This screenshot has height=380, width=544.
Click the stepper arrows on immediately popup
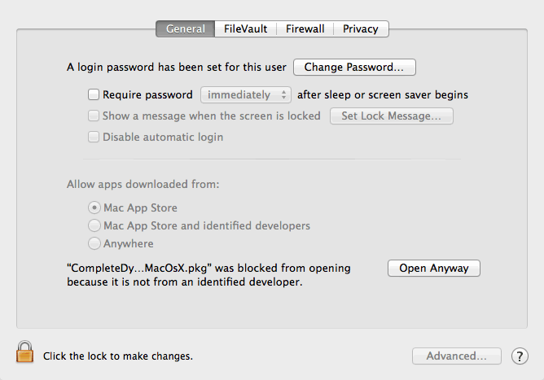[283, 94]
